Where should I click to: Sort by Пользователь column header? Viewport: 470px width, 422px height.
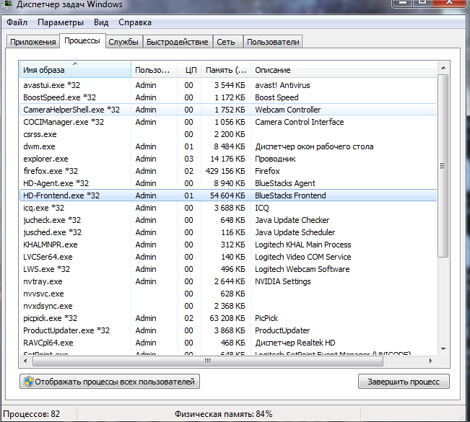point(154,70)
